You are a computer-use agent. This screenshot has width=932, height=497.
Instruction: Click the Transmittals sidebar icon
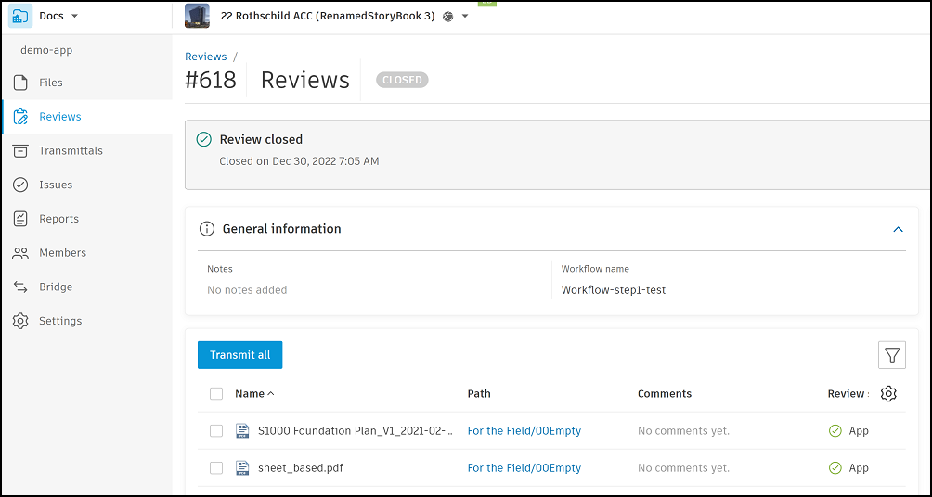20,151
